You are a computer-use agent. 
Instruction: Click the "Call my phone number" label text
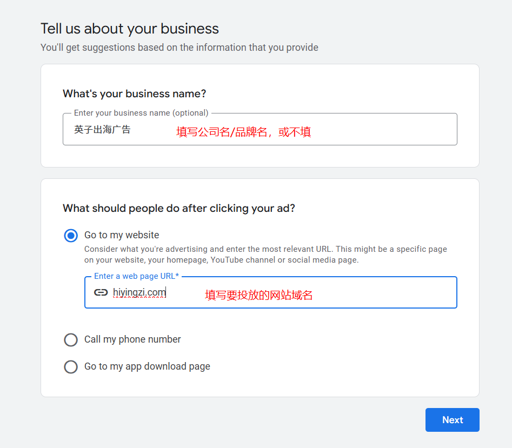click(132, 339)
